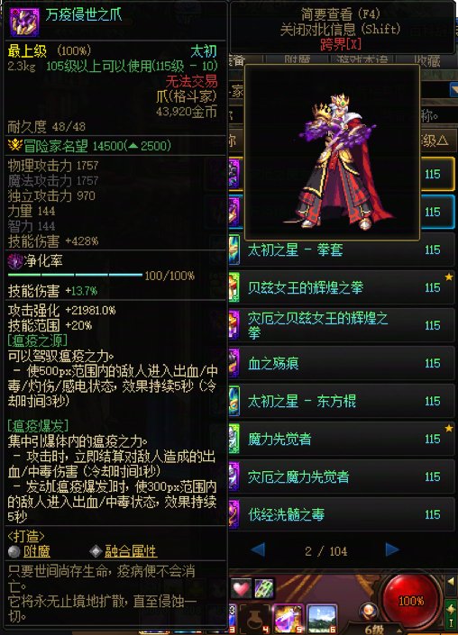Click the heart icon above the hotbar
The height and width of the screenshot is (635, 458).
click(241, 588)
